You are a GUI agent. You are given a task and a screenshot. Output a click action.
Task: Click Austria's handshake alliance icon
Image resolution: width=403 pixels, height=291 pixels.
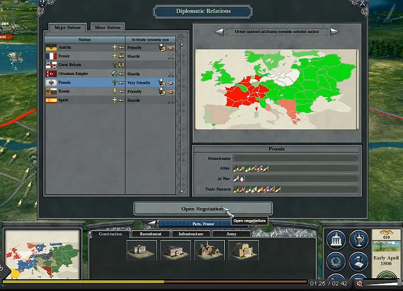click(170, 48)
